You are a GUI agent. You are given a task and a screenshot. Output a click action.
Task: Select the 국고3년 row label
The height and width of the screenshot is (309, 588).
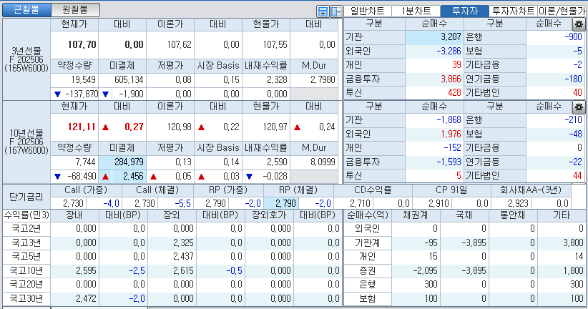pos(26,242)
